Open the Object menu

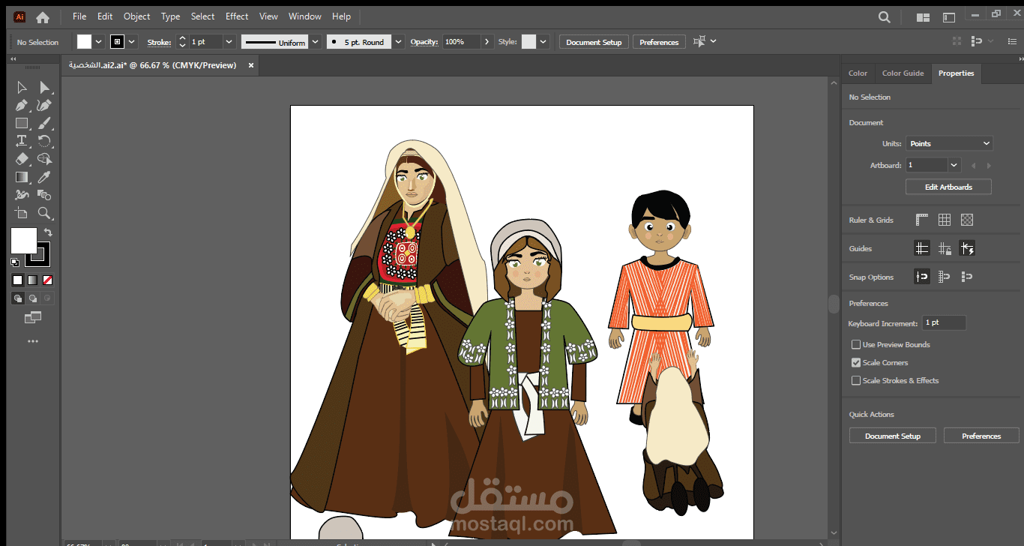pyautogui.click(x=136, y=16)
